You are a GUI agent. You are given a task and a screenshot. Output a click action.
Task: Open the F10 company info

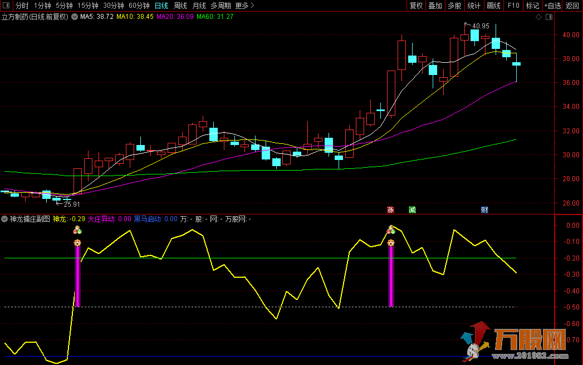point(513,6)
